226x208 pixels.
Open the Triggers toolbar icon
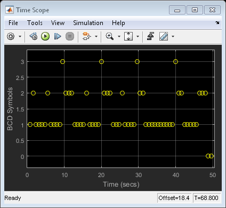point(151,36)
